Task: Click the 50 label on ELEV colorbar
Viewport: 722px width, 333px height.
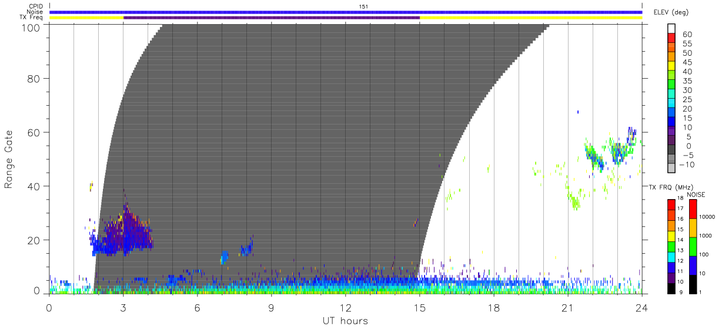Action: pos(687,53)
